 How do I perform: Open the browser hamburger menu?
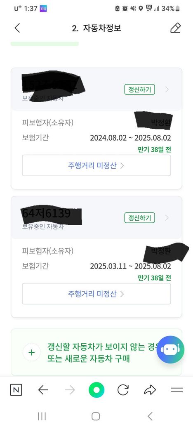177,390
